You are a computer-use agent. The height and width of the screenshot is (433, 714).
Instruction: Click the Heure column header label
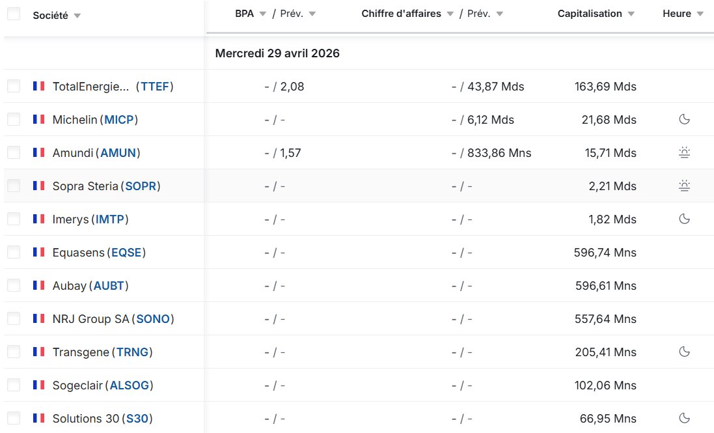click(677, 14)
